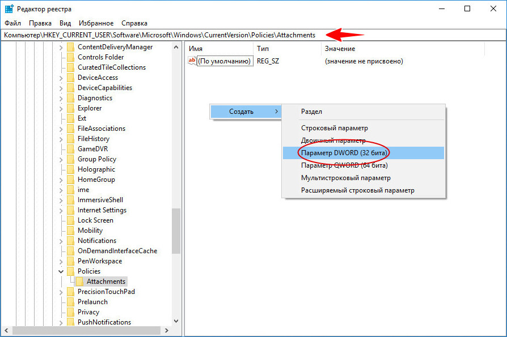Click the Privacy folder icon
Image resolution: width=507 pixels, height=337 pixels.
(x=70, y=312)
